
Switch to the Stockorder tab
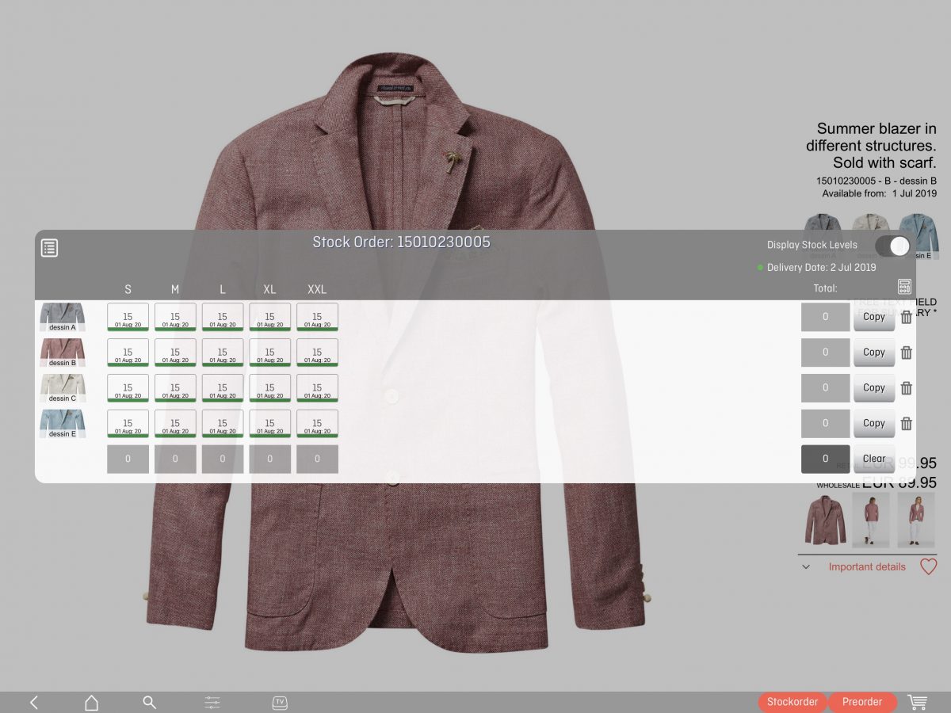[792, 702]
